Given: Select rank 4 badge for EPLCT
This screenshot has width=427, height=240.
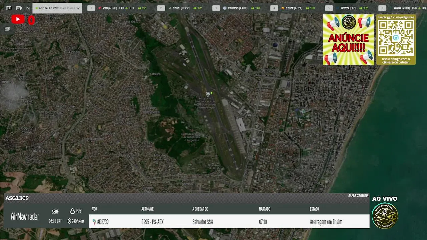Looking at the screenshot, I should (x=274, y=8).
